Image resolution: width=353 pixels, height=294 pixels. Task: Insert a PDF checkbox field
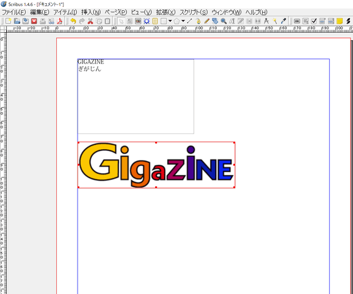tap(314, 21)
